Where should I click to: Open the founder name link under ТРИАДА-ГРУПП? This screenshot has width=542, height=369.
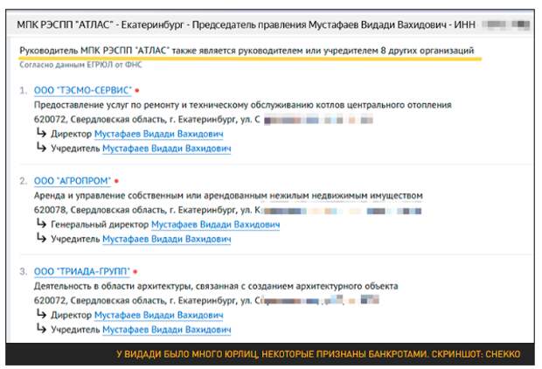tap(166, 330)
